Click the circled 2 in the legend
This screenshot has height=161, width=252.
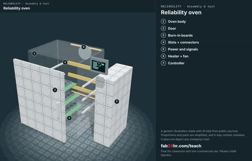pyautogui.click(x=163, y=28)
